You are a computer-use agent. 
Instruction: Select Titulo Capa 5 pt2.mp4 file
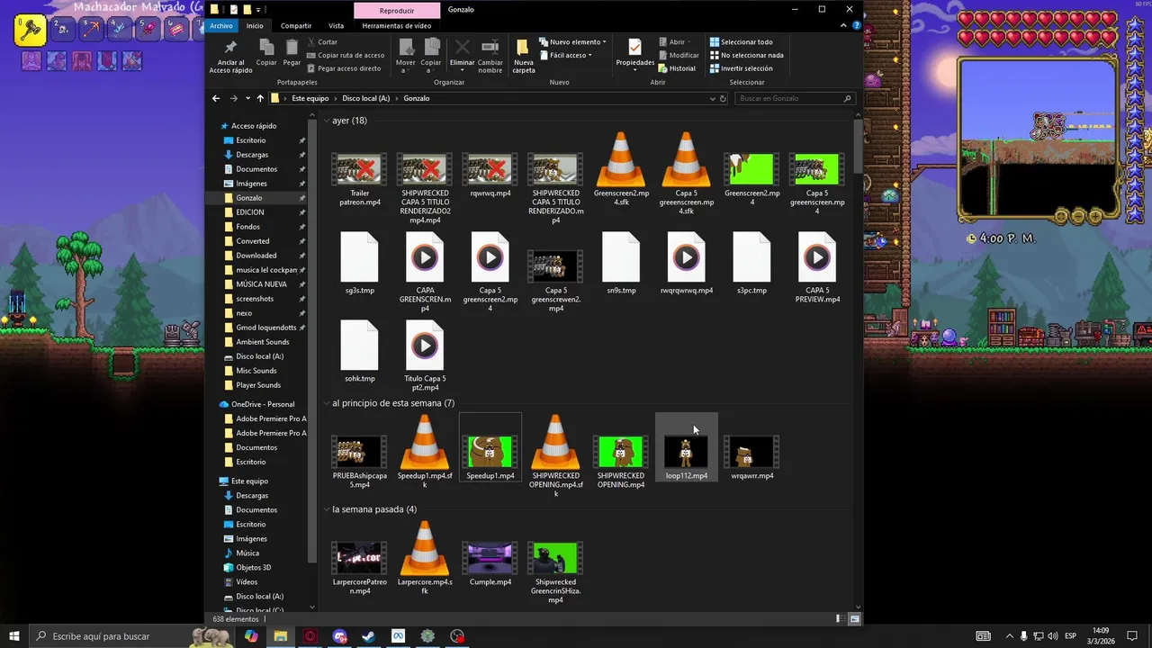(x=425, y=355)
